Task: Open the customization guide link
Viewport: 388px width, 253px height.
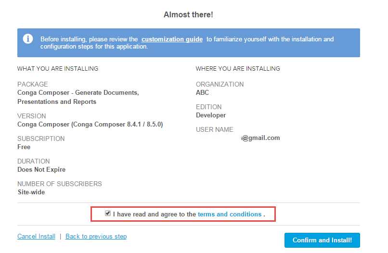Action: [x=172, y=39]
